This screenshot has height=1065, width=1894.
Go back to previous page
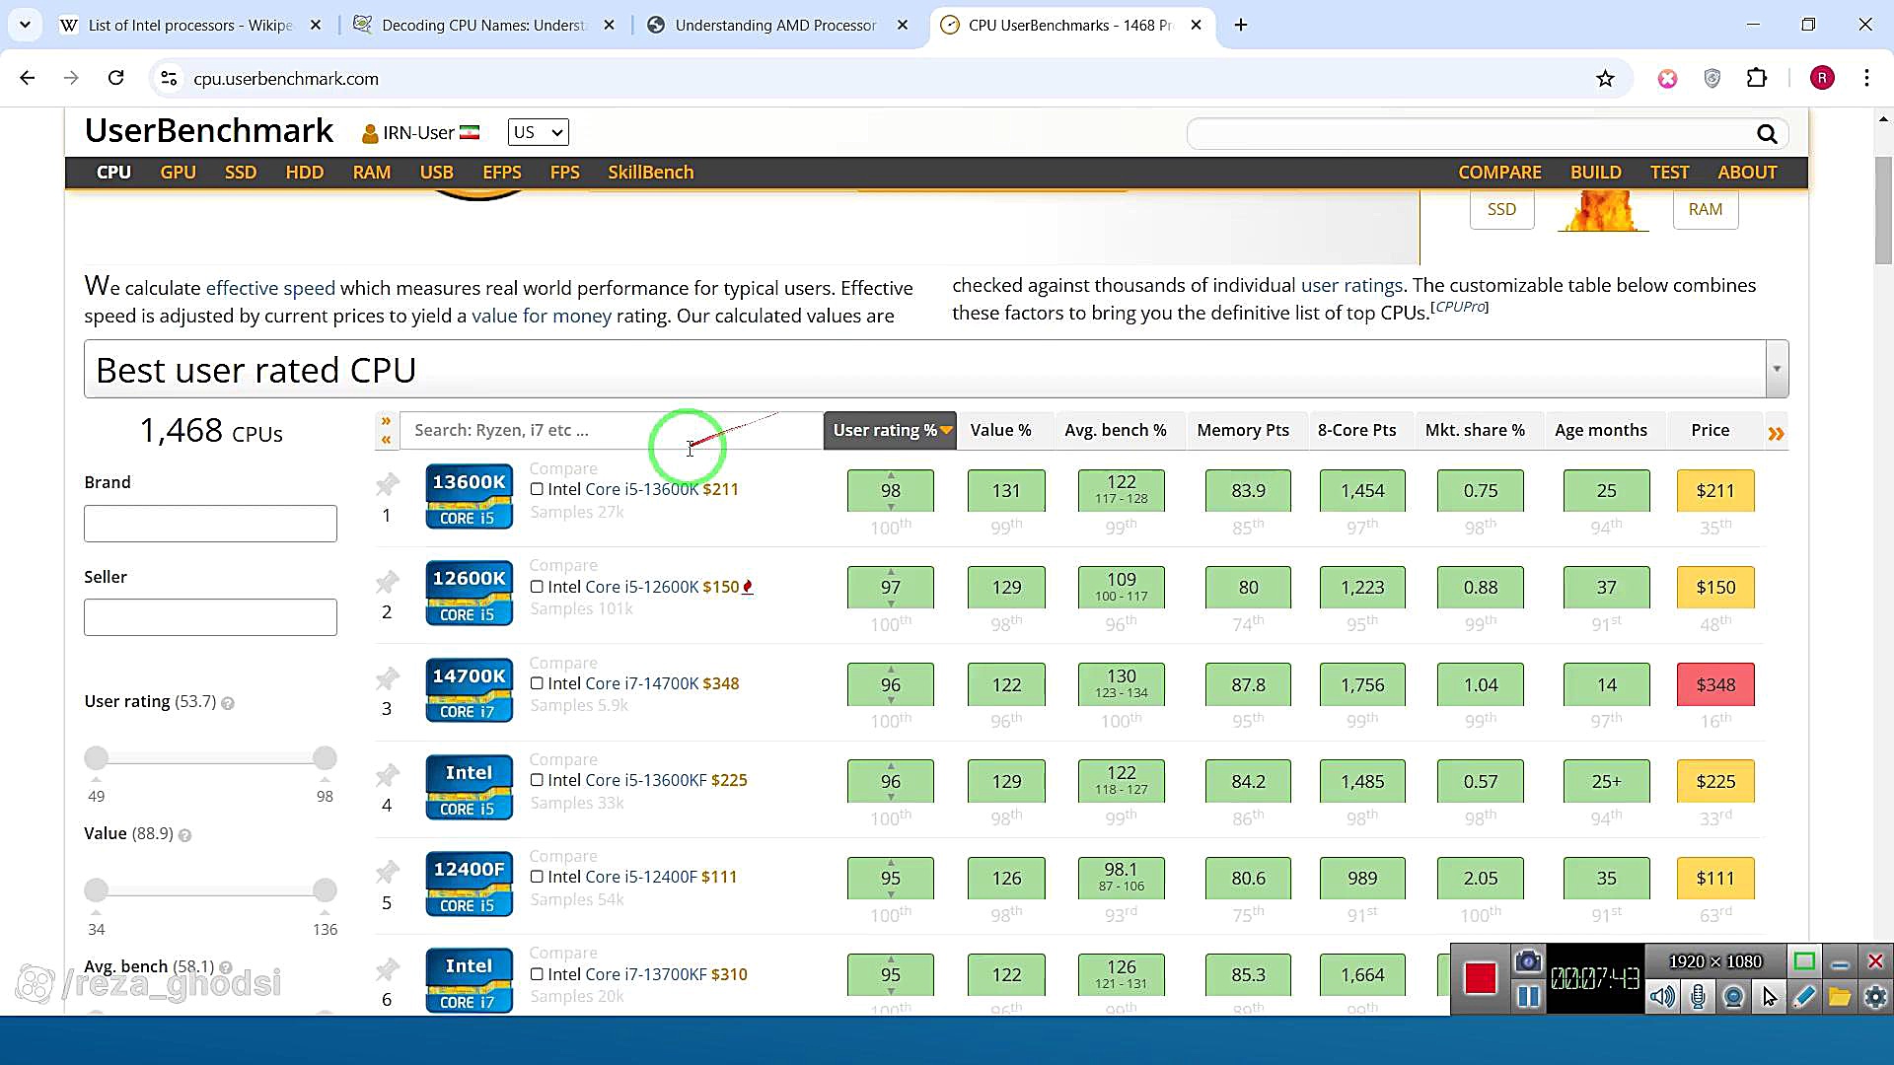point(28,78)
